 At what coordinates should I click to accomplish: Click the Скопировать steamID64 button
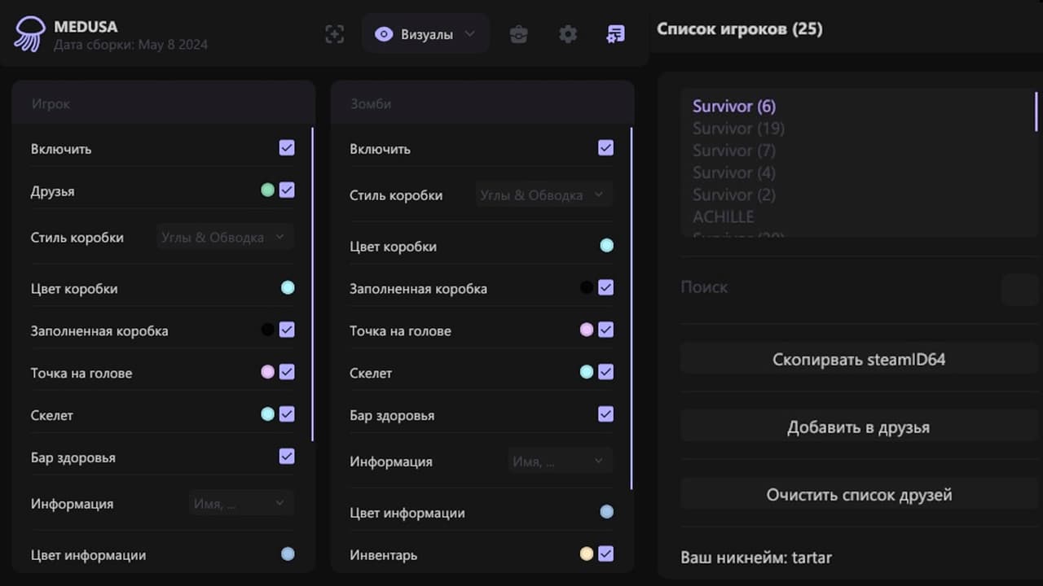(x=859, y=359)
